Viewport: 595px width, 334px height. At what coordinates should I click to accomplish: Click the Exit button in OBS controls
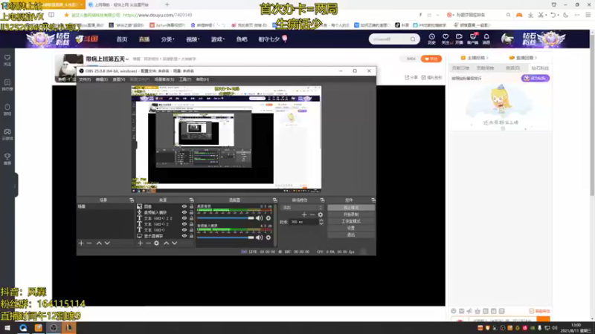(351, 235)
